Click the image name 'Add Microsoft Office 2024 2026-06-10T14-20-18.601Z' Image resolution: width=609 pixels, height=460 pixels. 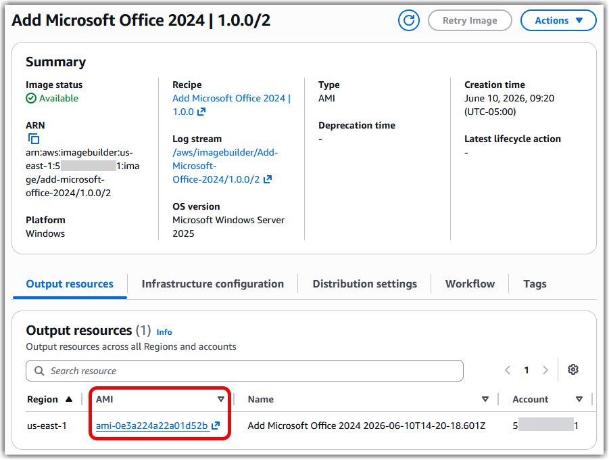pyautogui.click(x=366, y=425)
